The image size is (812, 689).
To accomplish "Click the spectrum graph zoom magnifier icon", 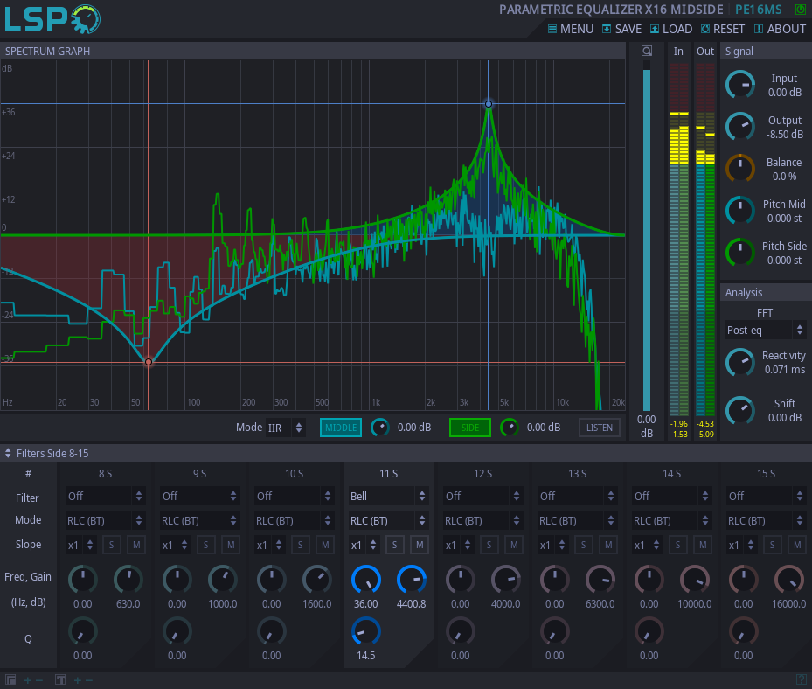I will (646, 51).
